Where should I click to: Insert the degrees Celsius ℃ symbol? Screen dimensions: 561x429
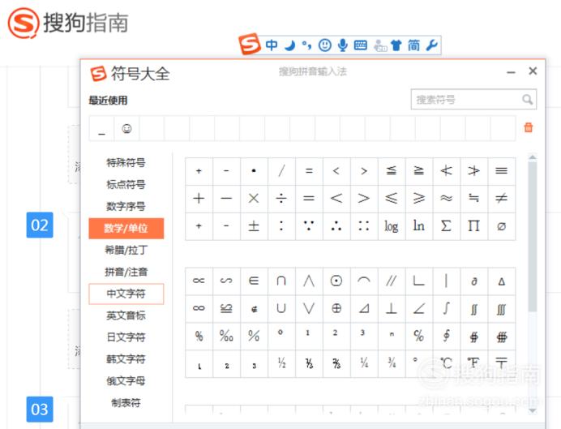[446, 363]
